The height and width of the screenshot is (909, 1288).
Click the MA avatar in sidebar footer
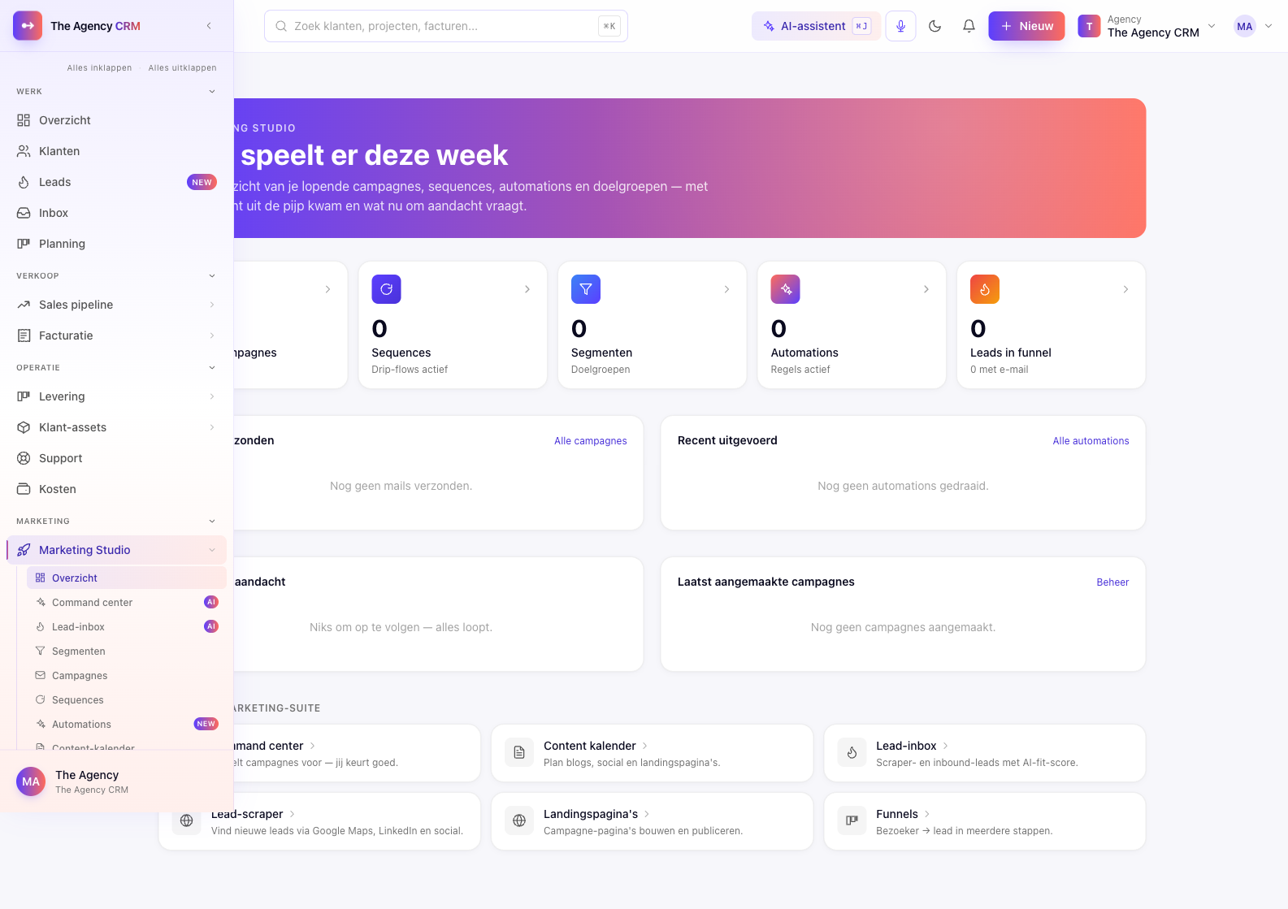tap(31, 781)
